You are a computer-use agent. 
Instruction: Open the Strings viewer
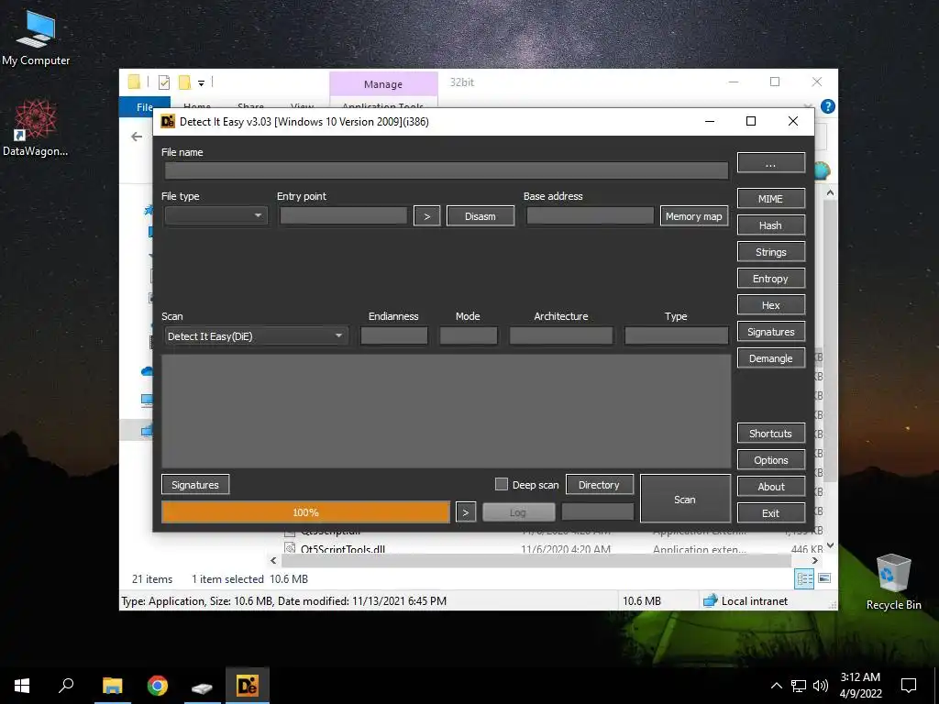click(x=770, y=252)
